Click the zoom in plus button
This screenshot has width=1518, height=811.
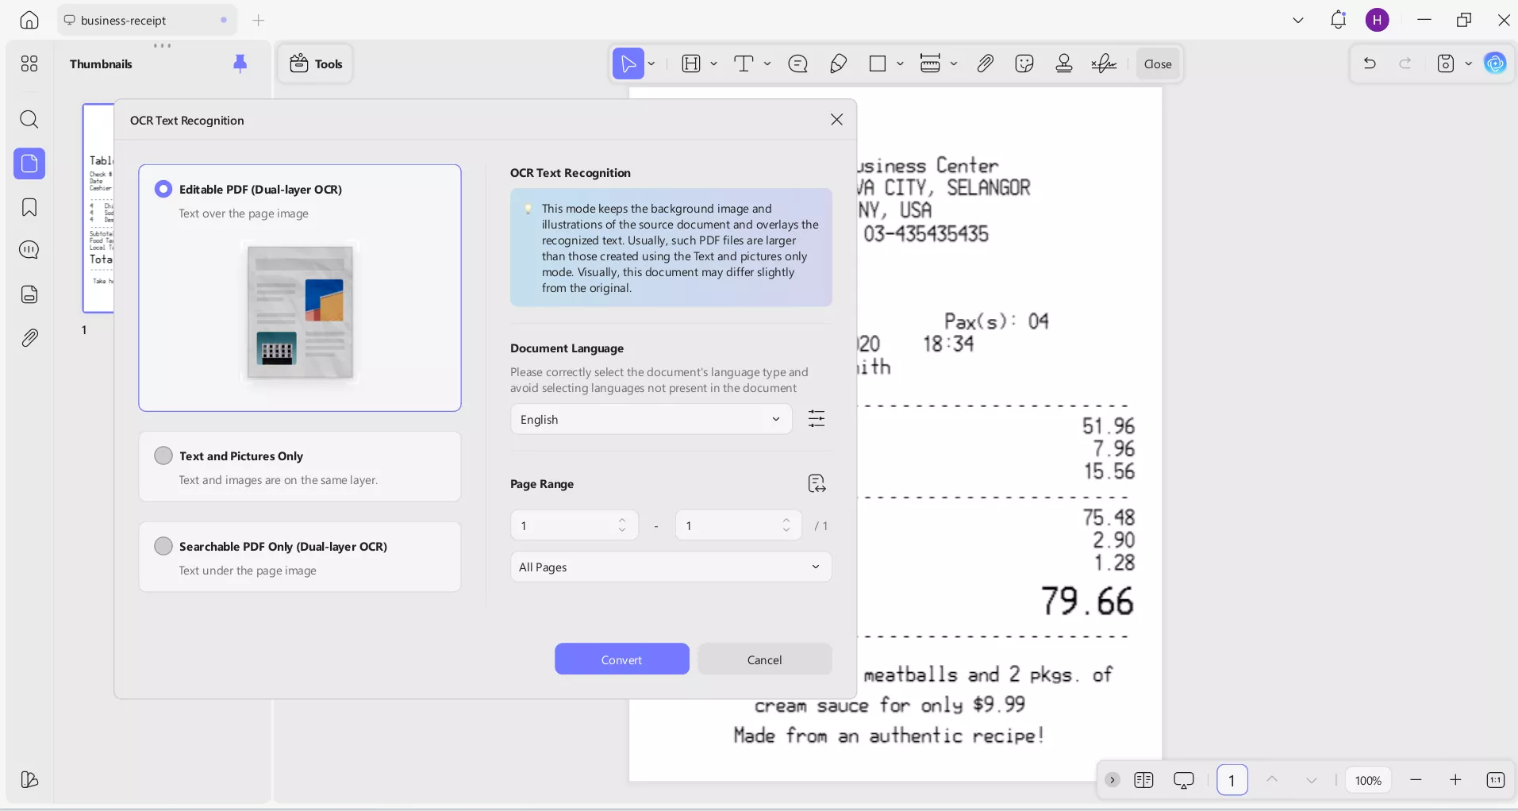coord(1455,780)
